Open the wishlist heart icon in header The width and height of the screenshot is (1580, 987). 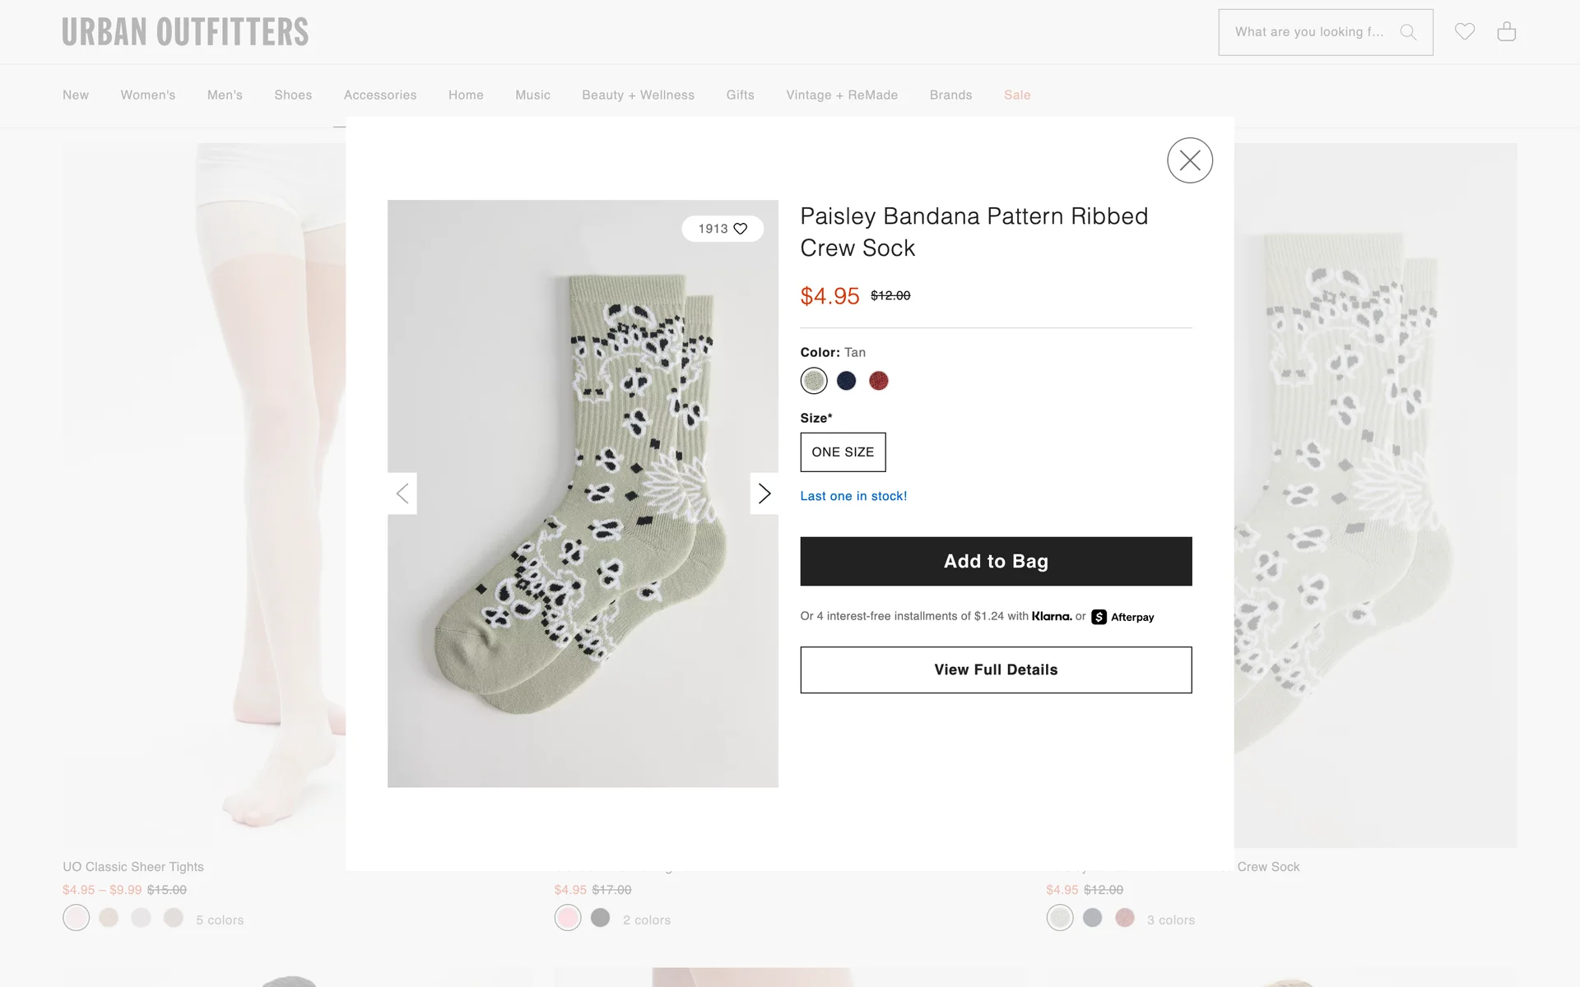click(1464, 32)
